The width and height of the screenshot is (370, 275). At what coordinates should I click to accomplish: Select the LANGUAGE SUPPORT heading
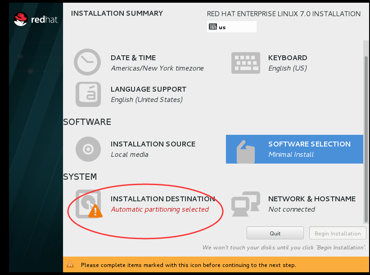point(149,89)
